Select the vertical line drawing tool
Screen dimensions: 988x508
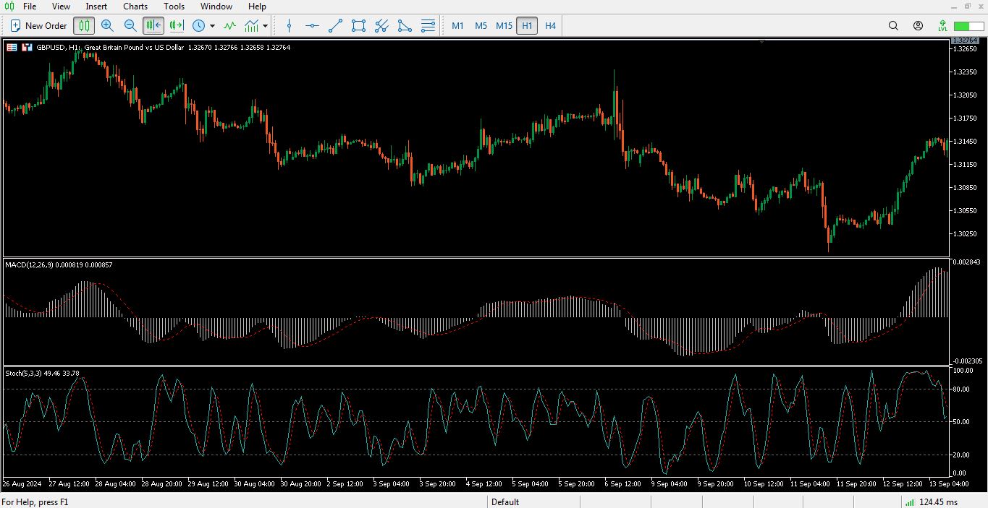click(289, 25)
